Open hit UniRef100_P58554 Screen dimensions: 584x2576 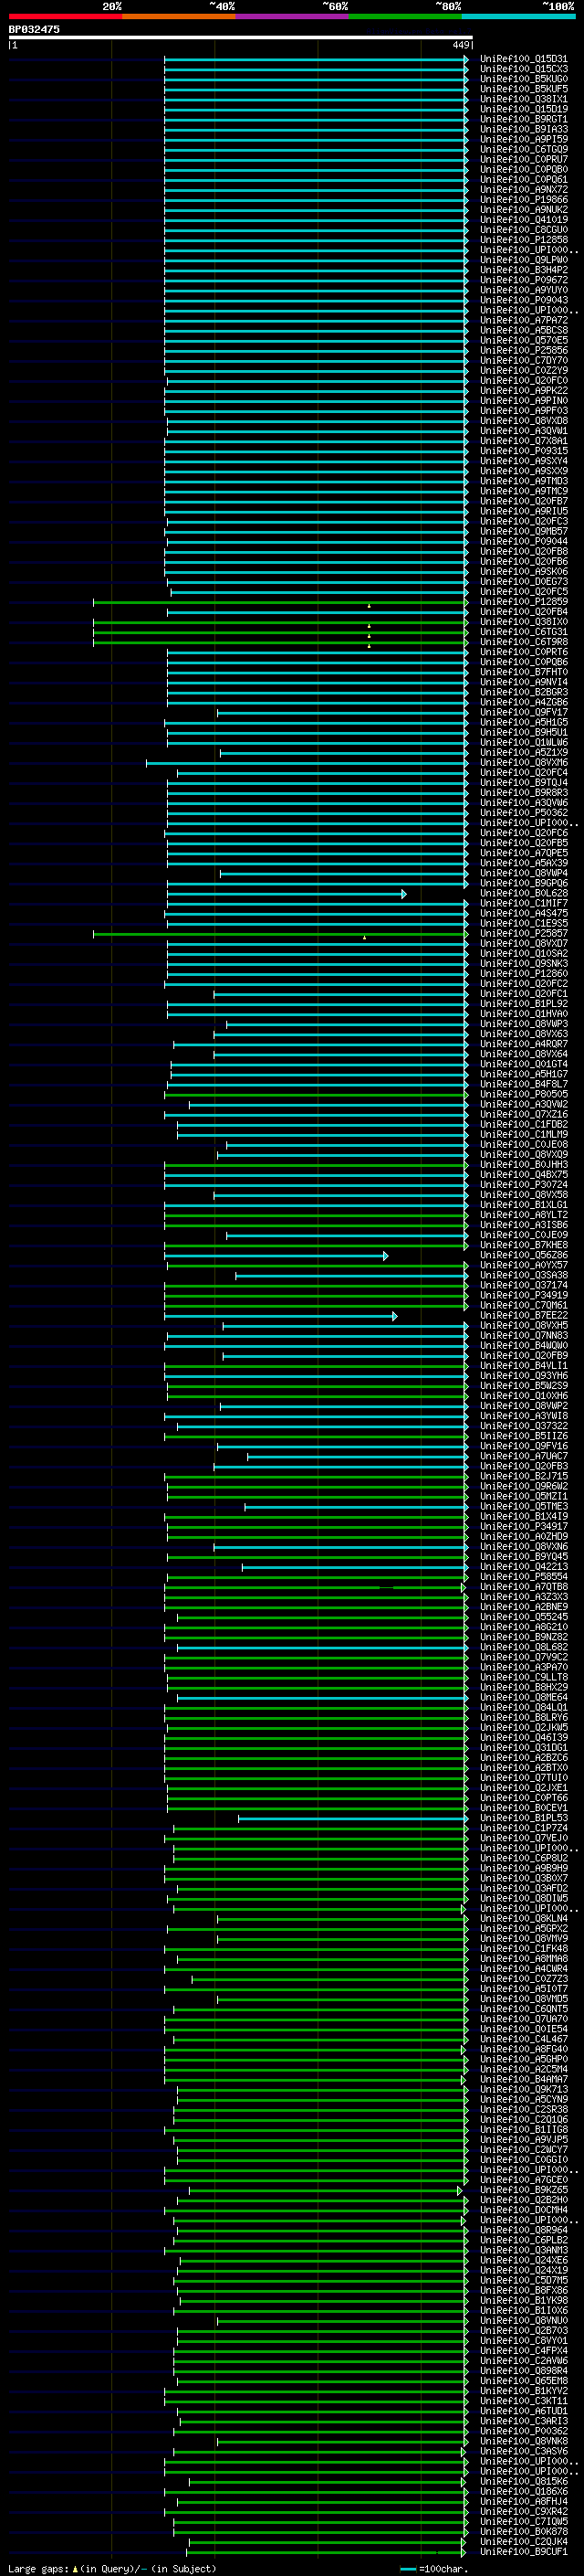(x=524, y=1577)
